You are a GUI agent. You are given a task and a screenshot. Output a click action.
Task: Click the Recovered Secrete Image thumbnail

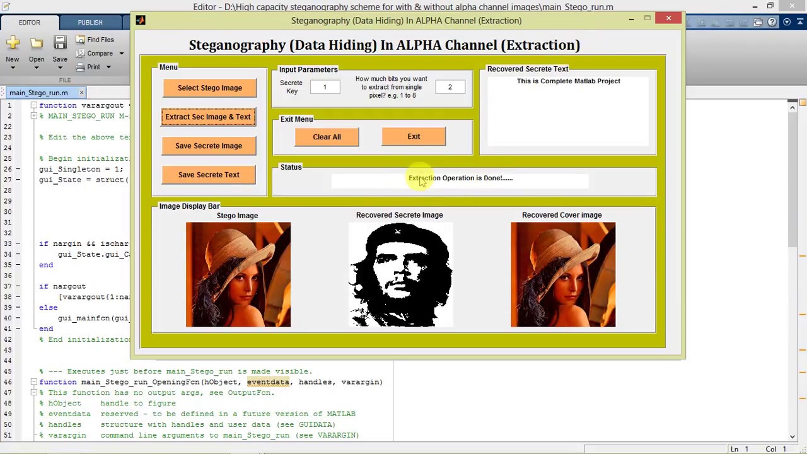(400, 274)
